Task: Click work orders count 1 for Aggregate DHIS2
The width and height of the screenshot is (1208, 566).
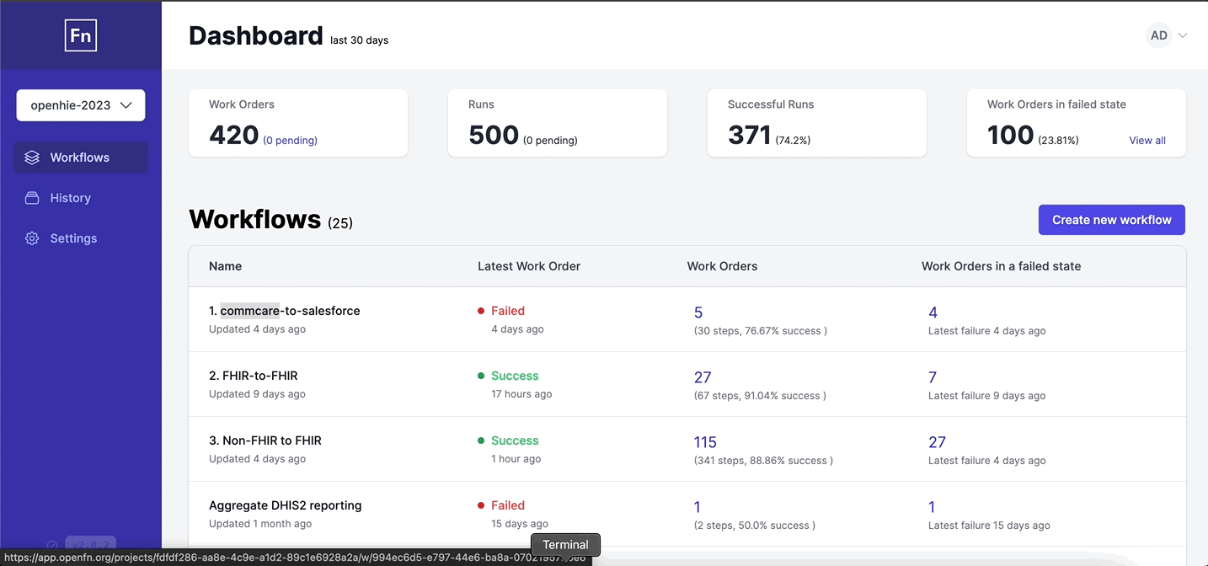Action: [x=698, y=507]
